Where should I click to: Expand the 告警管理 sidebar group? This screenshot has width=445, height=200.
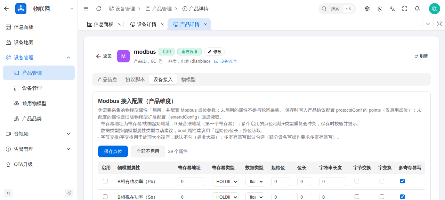point(39,149)
